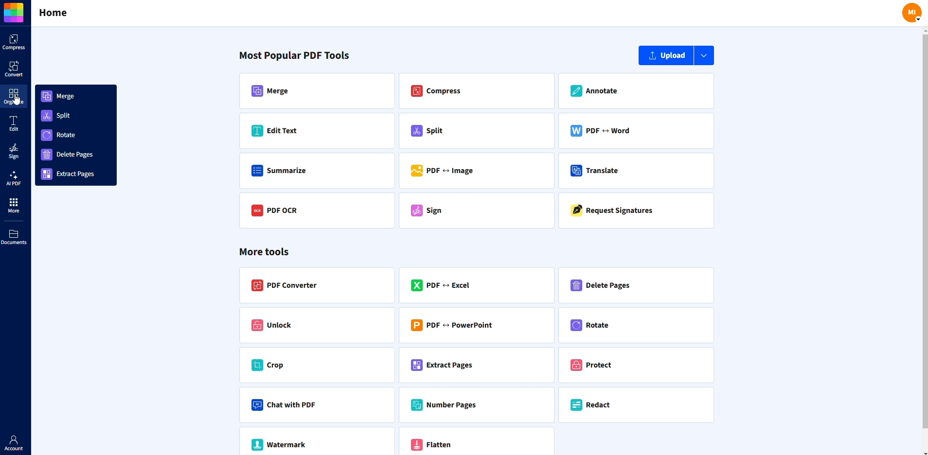Open the MI user avatar menu
928x455 pixels.
click(x=911, y=13)
